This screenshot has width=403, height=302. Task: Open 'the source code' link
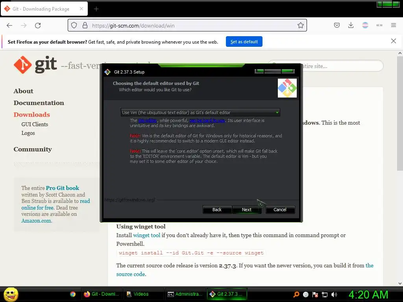(x=245, y=270)
